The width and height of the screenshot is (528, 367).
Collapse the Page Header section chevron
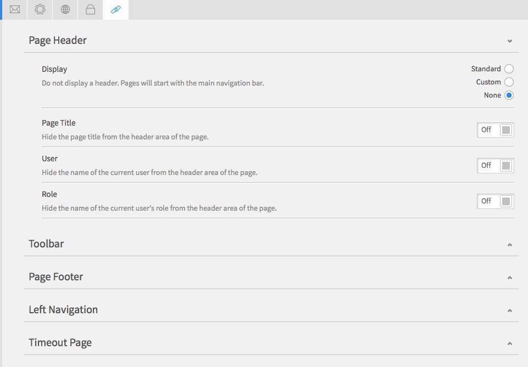pyautogui.click(x=509, y=41)
